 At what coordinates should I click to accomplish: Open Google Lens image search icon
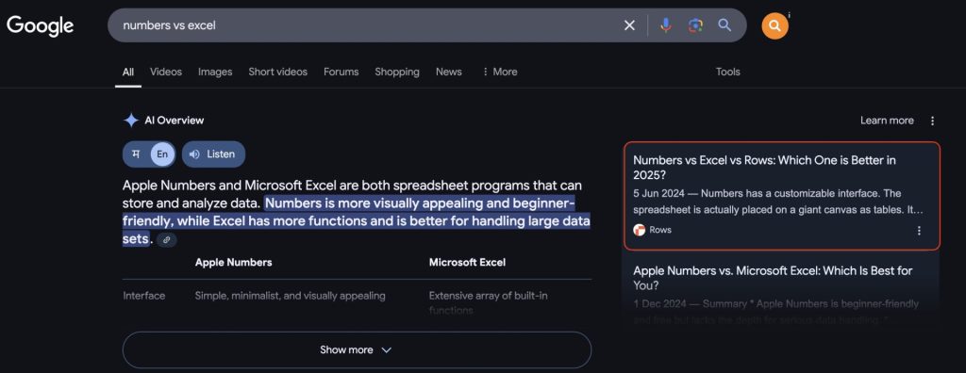[695, 25]
